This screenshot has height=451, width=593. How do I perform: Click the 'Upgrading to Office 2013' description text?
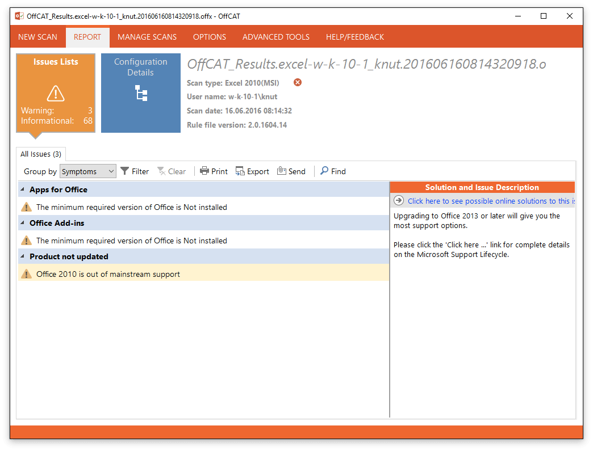click(x=477, y=221)
